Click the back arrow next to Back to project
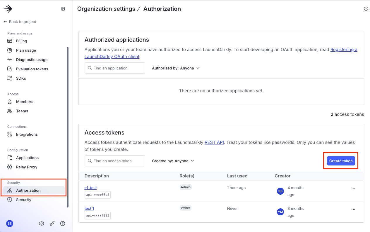Image resolution: width=370 pixels, height=232 pixels. [5, 22]
